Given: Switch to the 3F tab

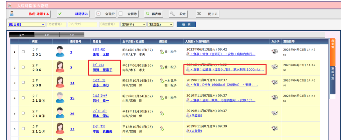Looking at the screenshot, I should [72, 34].
